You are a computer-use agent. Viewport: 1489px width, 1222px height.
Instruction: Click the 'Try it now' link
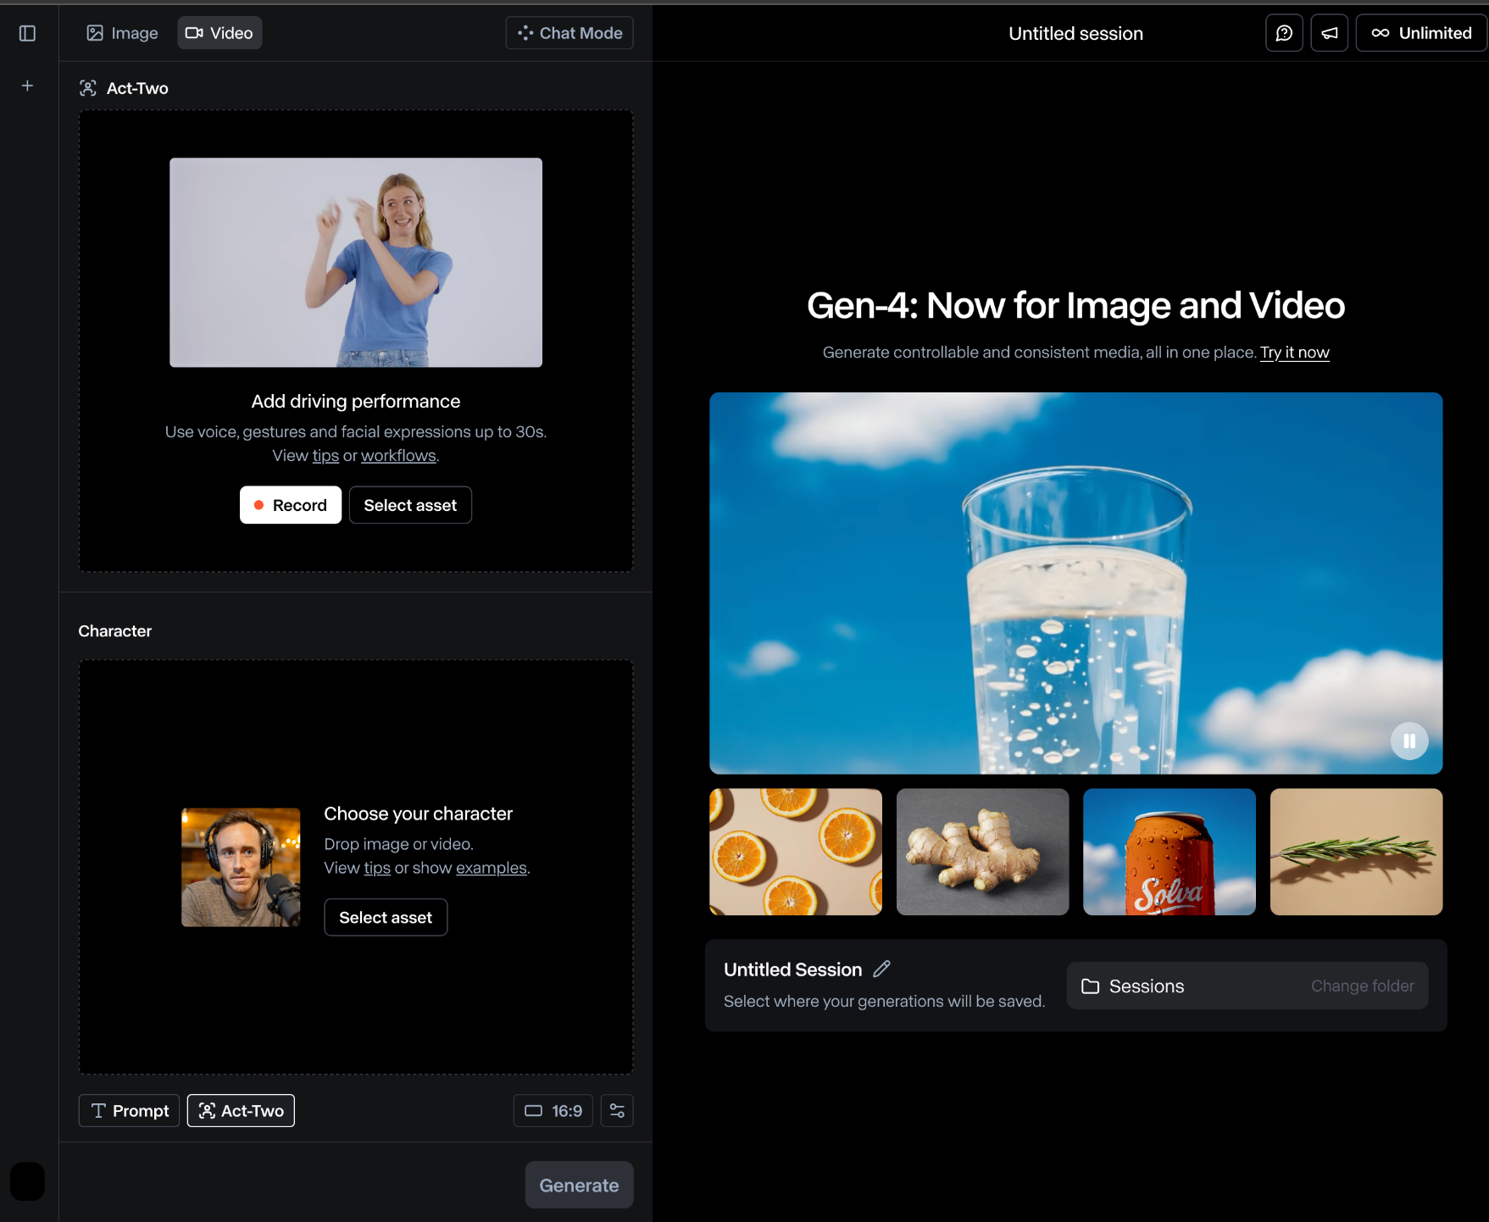[1294, 353]
